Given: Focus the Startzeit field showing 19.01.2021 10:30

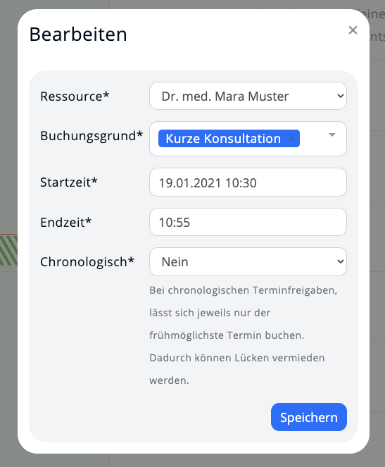Looking at the screenshot, I should 248,182.
